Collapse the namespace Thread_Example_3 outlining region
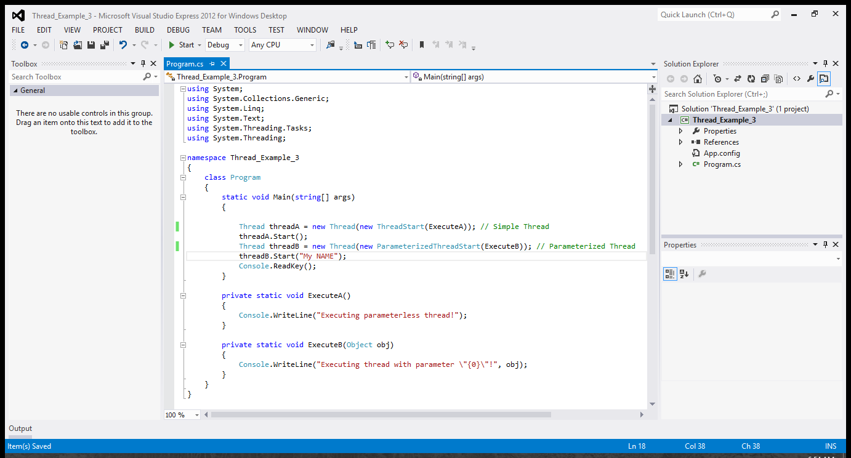Viewport: 851px width, 458px height. (x=183, y=158)
